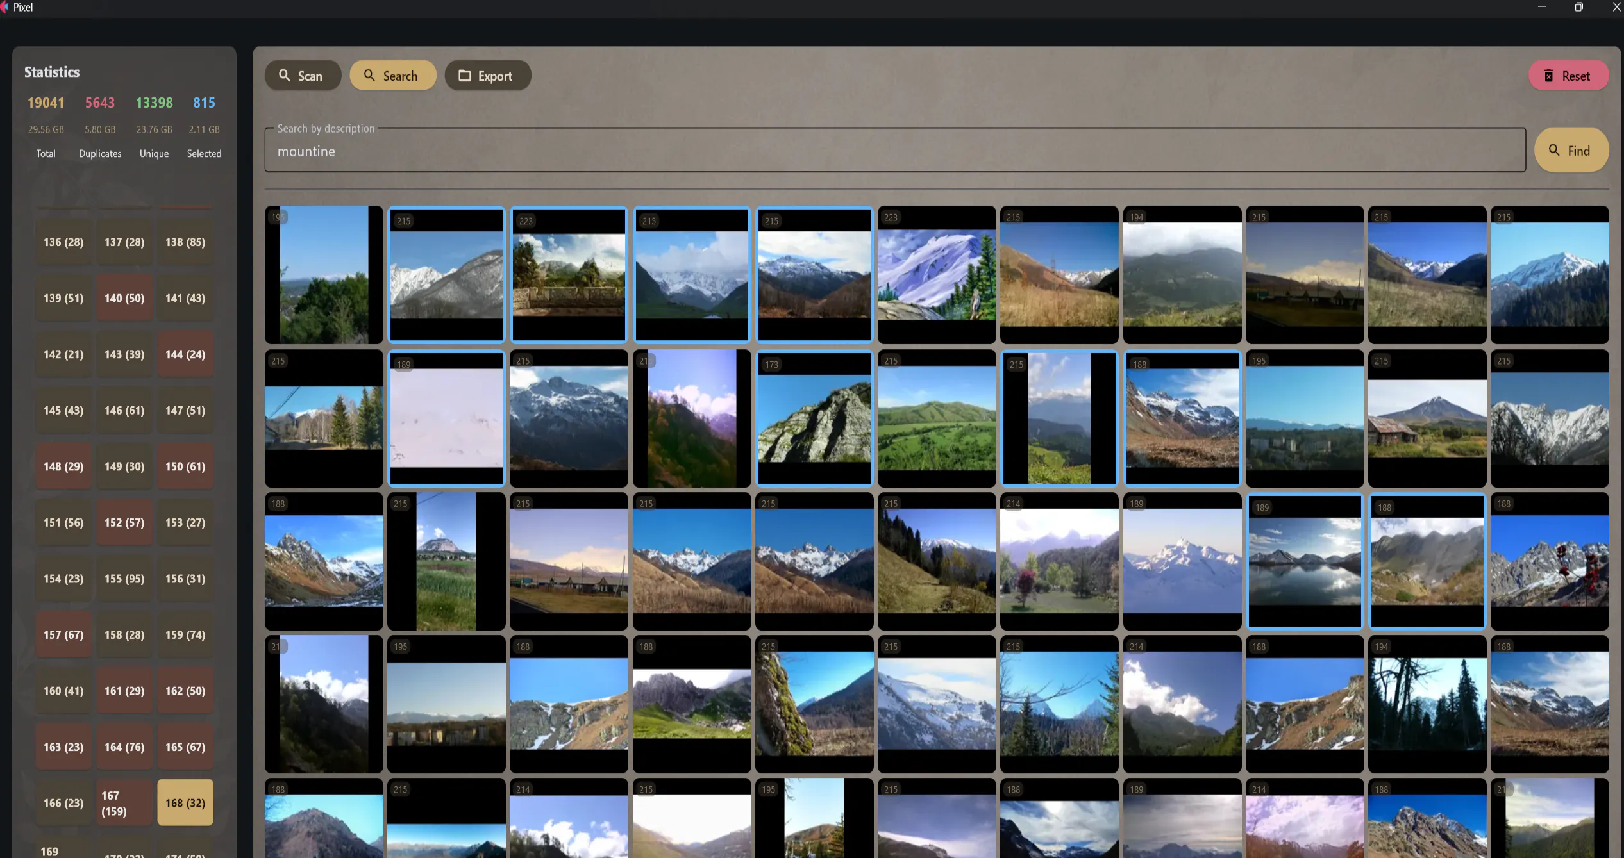Deselect the thumbnail with stone wall and trees

click(569, 274)
